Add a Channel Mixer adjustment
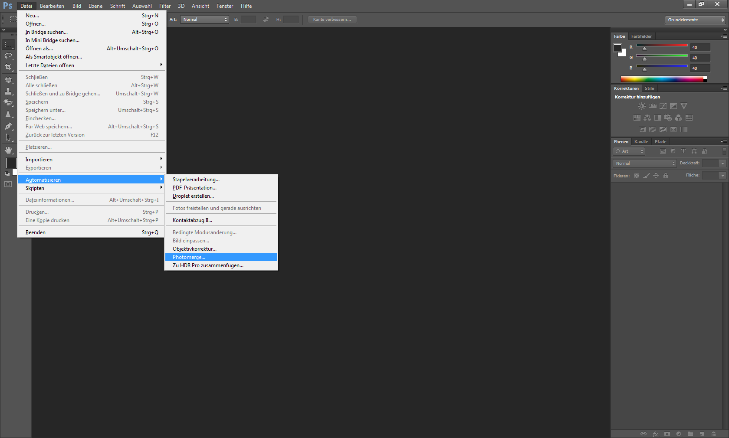 (x=679, y=118)
